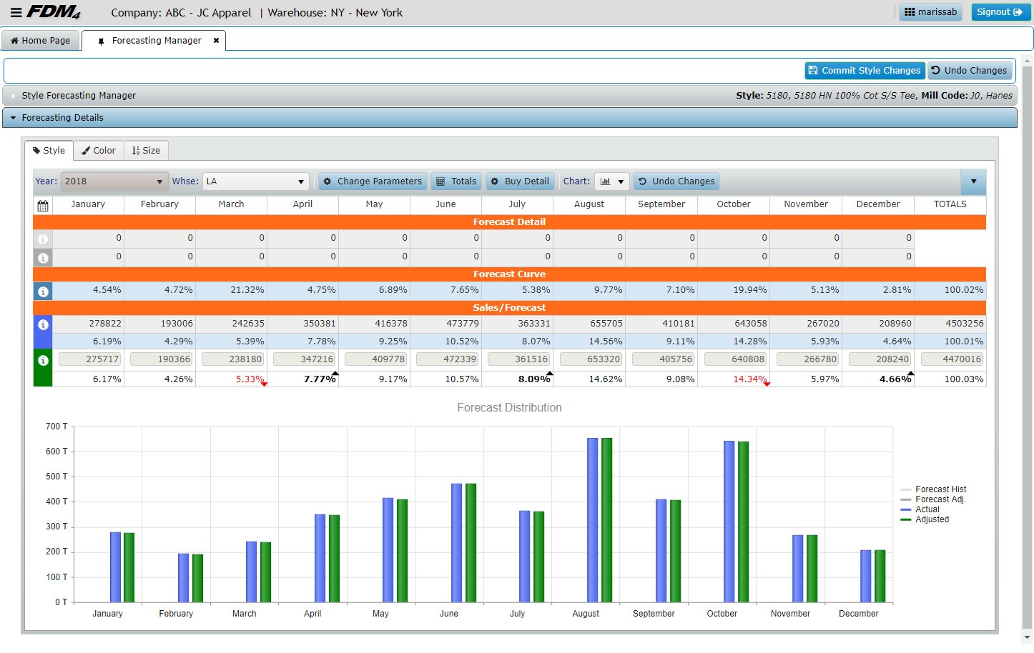Click the green info icon on the adjusted row
This screenshot has width=1034, height=653.
[43, 360]
